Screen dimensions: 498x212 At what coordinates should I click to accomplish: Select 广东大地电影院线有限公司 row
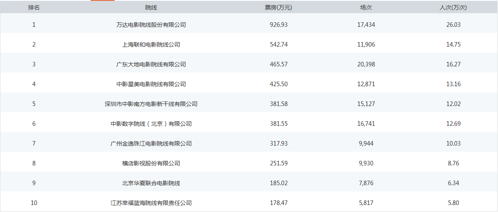tap(249, 64)
